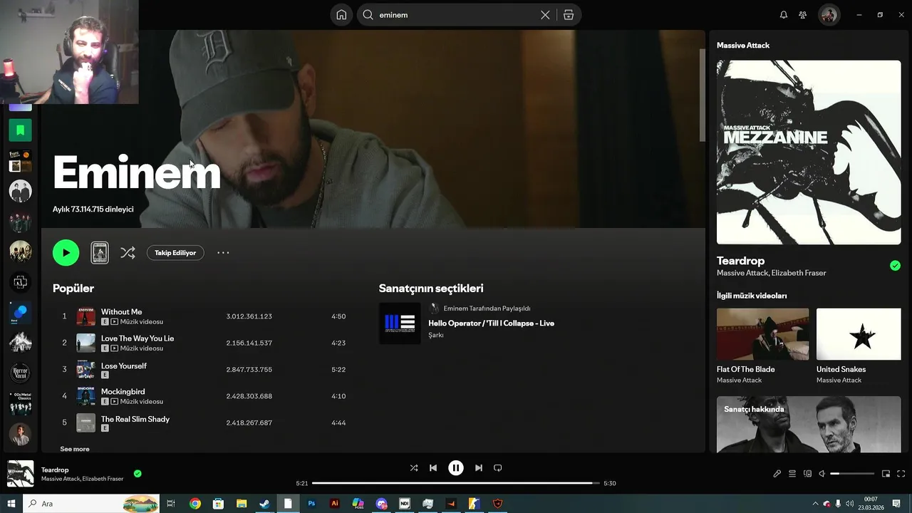Open Chrome from the taskbar

tap(195, 504)
